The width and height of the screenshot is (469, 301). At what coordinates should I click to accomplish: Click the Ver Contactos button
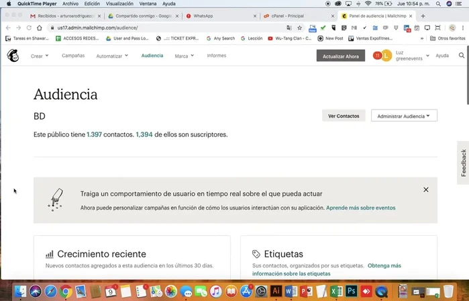click(x=344, y=116)
